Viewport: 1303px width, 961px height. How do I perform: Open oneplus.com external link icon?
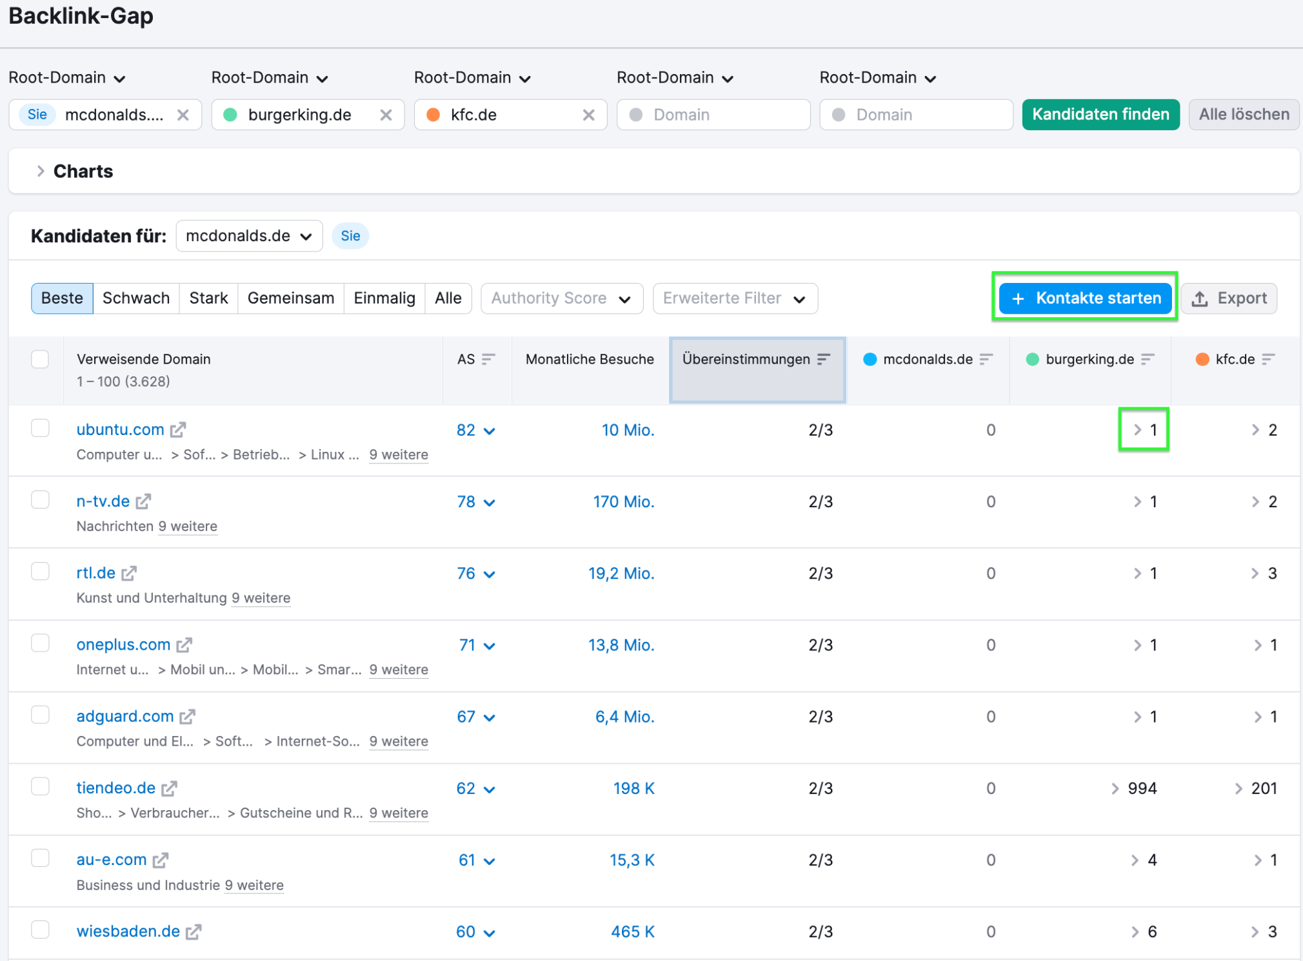tap(184, 645)
